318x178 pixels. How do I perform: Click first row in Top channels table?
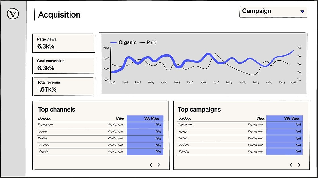click(101, 125)
